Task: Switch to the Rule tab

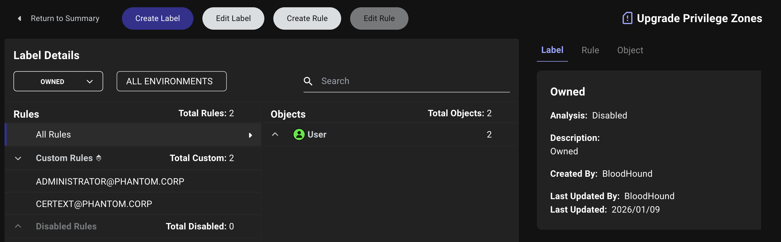Action: (x=590, y=50)
